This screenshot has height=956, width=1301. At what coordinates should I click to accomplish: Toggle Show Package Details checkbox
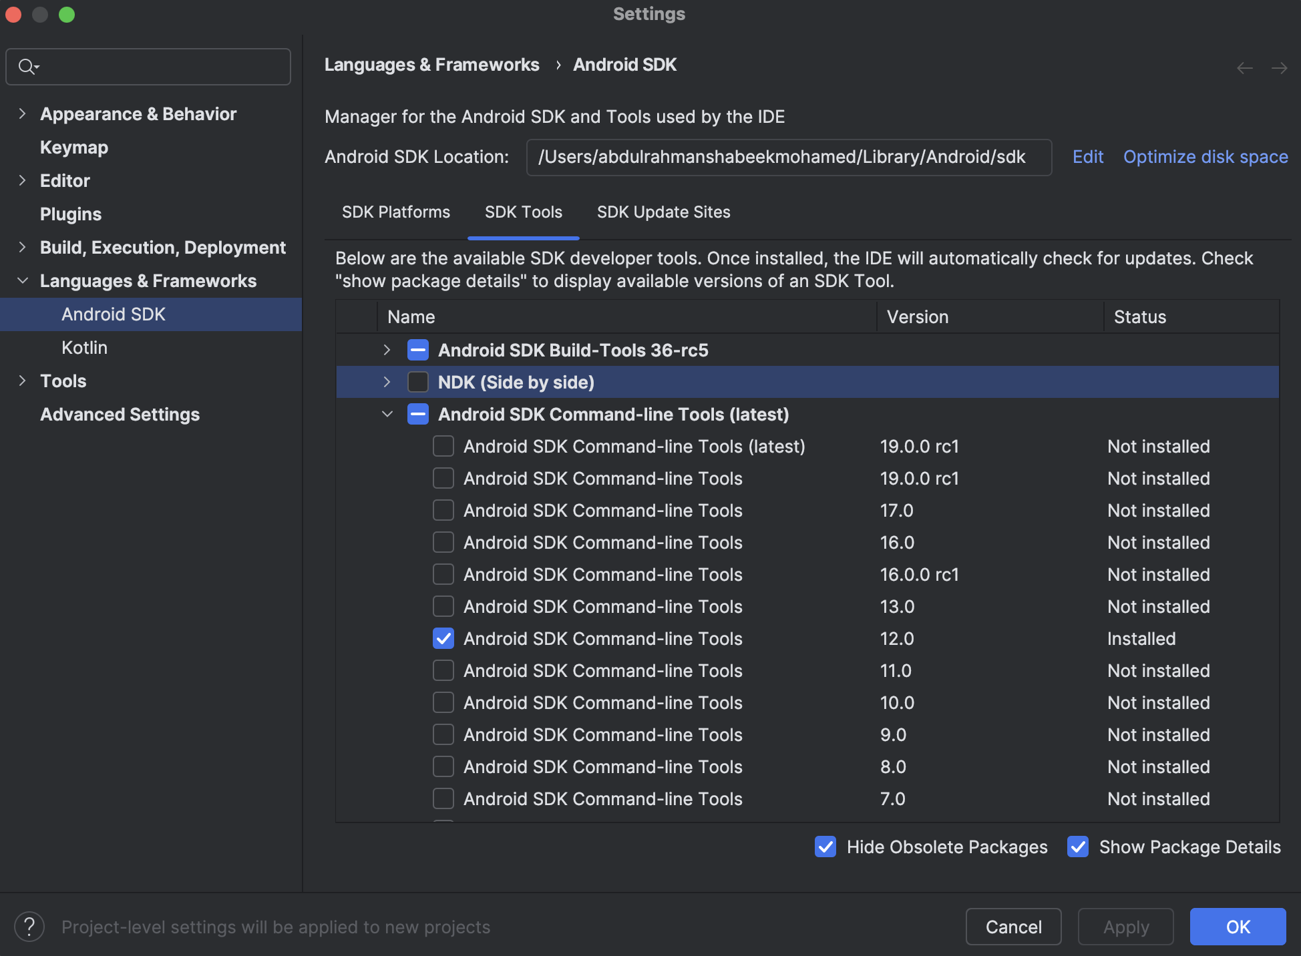tap(1079, 847)
